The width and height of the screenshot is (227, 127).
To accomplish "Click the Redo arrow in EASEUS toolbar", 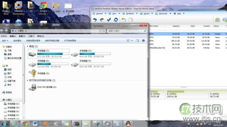I will 102,20.
